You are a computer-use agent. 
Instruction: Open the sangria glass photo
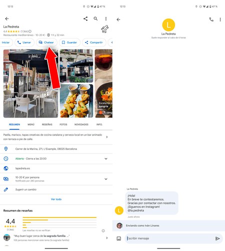(103, 83)
